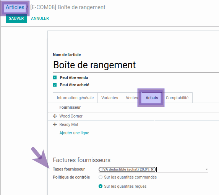Screen dimensions: 219x195
Task: Click the TVA déductible (achat) tax tag
Action: 125,169
